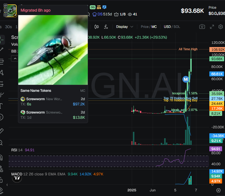225x196 pixels.
Task: Click the $97.2K market cap value
Action: click(79, 104)
